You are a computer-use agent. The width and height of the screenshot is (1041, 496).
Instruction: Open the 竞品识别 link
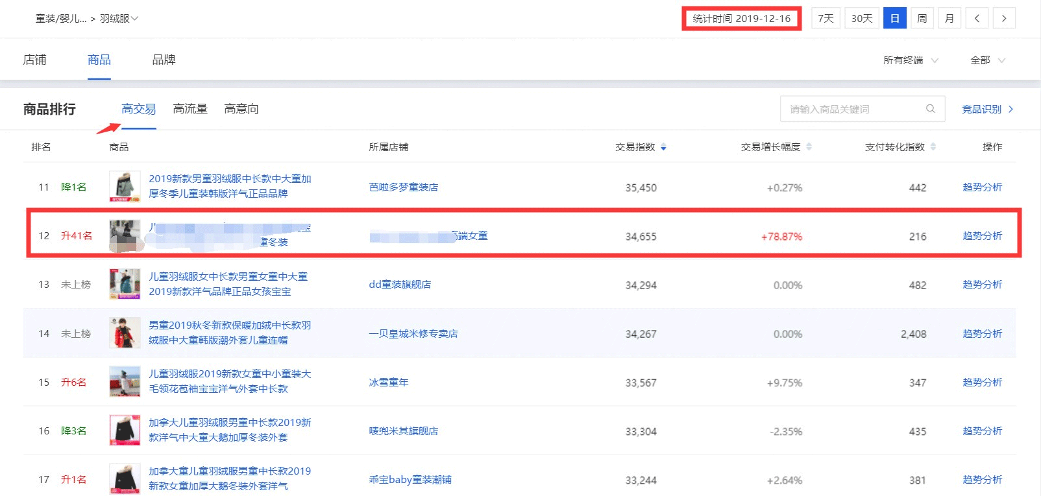tap(986, 109)
